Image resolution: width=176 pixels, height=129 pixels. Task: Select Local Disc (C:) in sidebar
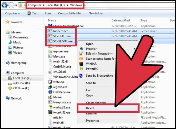coord(22,78)
